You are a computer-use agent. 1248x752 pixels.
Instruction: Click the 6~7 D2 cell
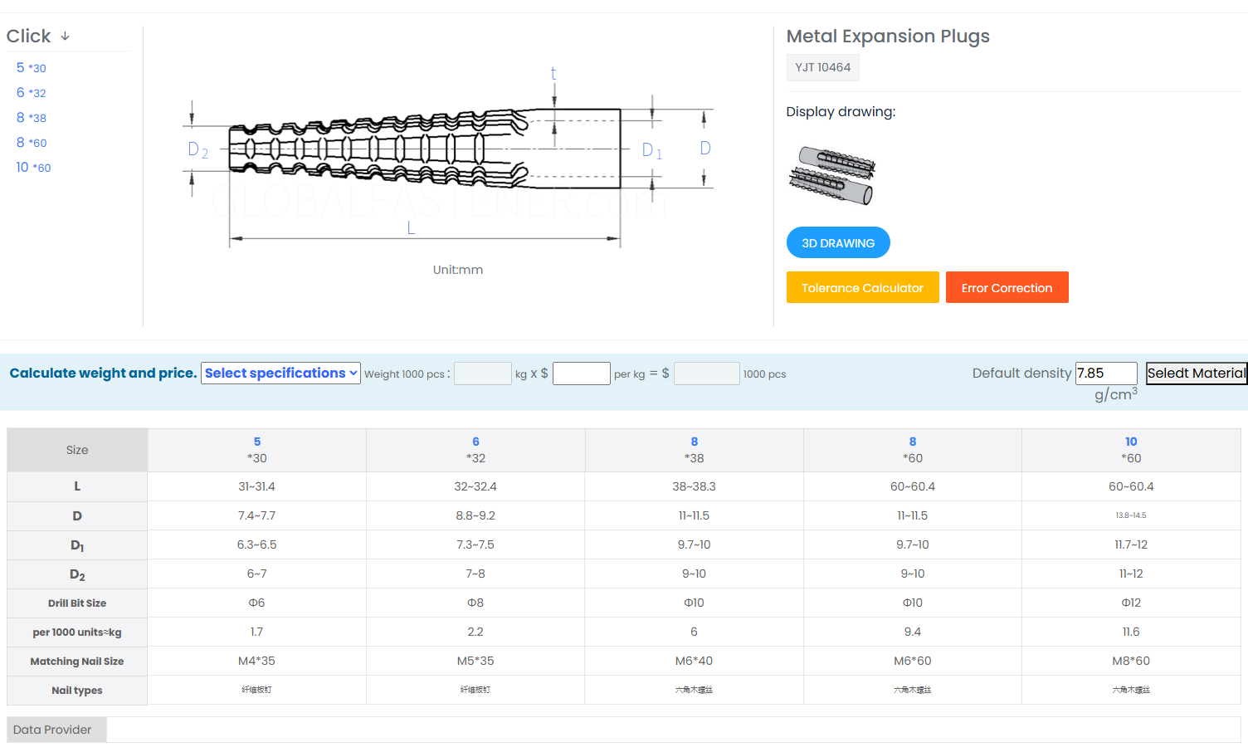click(257, 574)
